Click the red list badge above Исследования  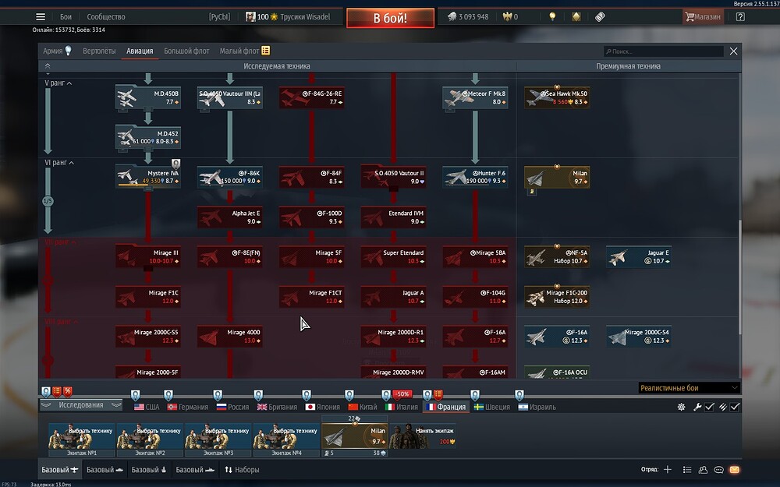click(57, 392)
